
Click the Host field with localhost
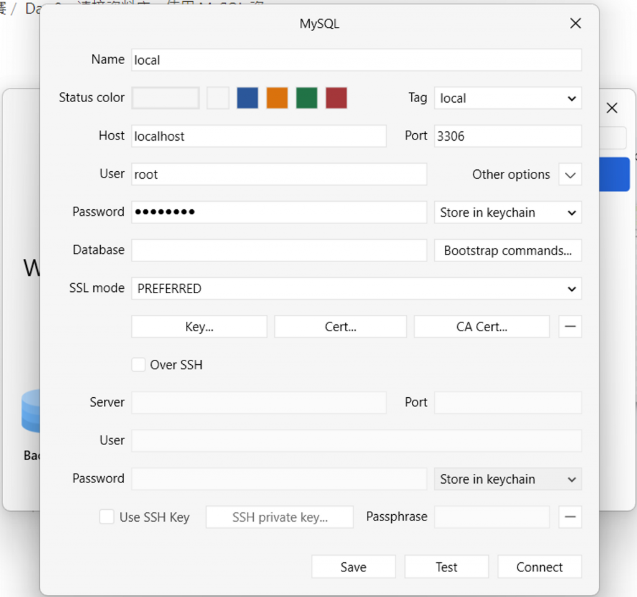pyautogui.click(x=258, y=136)
